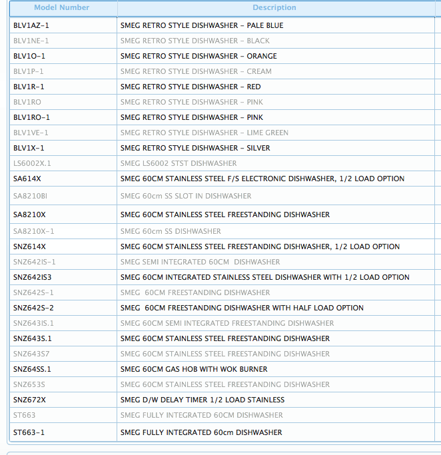Click the PALE BLUE dishwasher description
The width and height of the screenshot is (441, 455).
[x=202, y=25]
